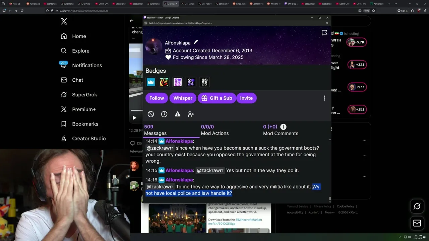Click the ban user icon
Viewport: 429px width, 241px height.
(151, 114)
